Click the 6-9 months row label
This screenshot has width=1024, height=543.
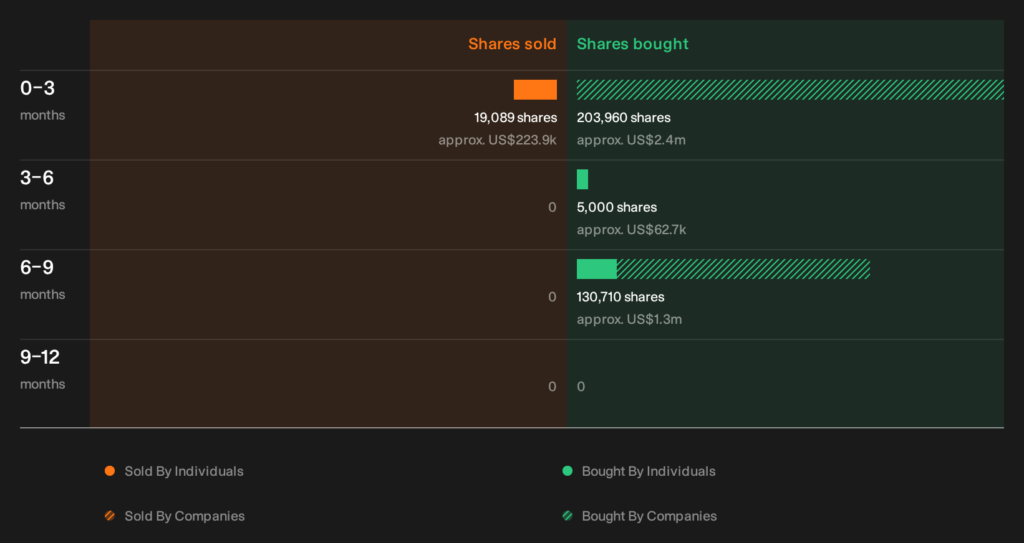tap(42, 280)
